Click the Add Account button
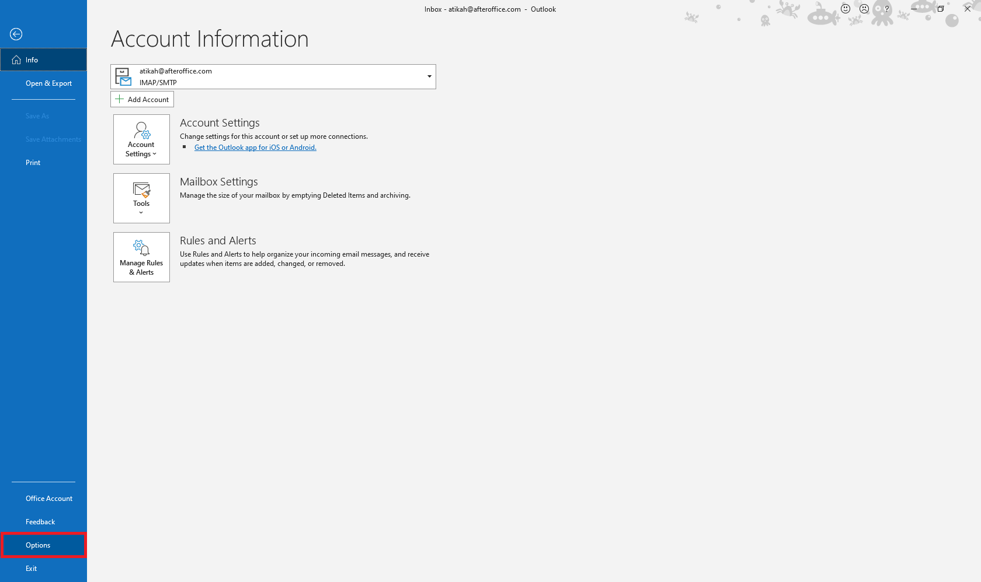Image resolution: width=981 pixels, height=582 pixels. (x=142, y=99)
